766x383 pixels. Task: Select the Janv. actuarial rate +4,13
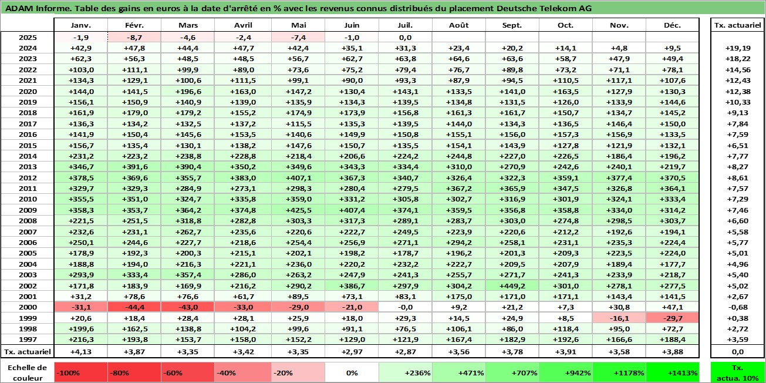tap(80, 351)
